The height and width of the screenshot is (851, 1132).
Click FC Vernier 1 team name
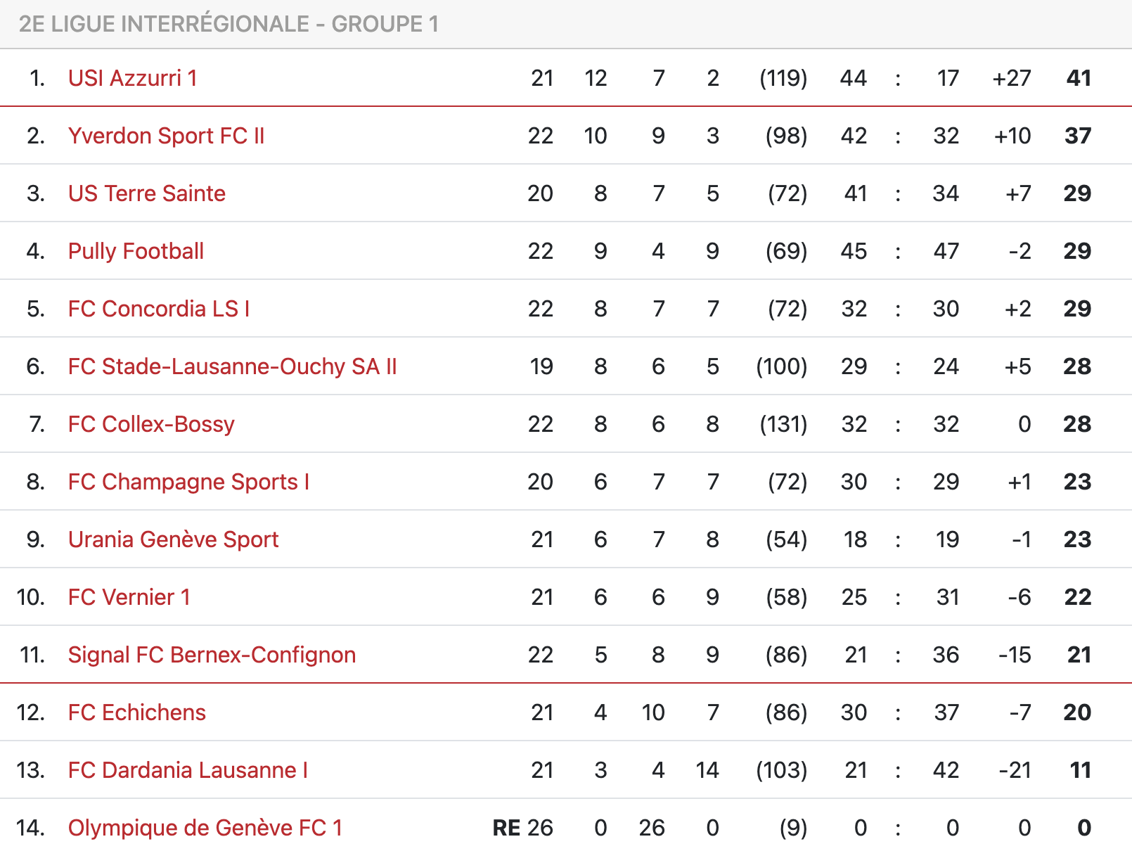(x=129, y=597)
